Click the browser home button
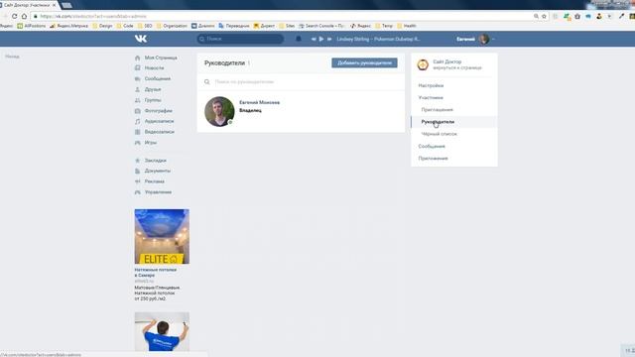 [24, 16]
